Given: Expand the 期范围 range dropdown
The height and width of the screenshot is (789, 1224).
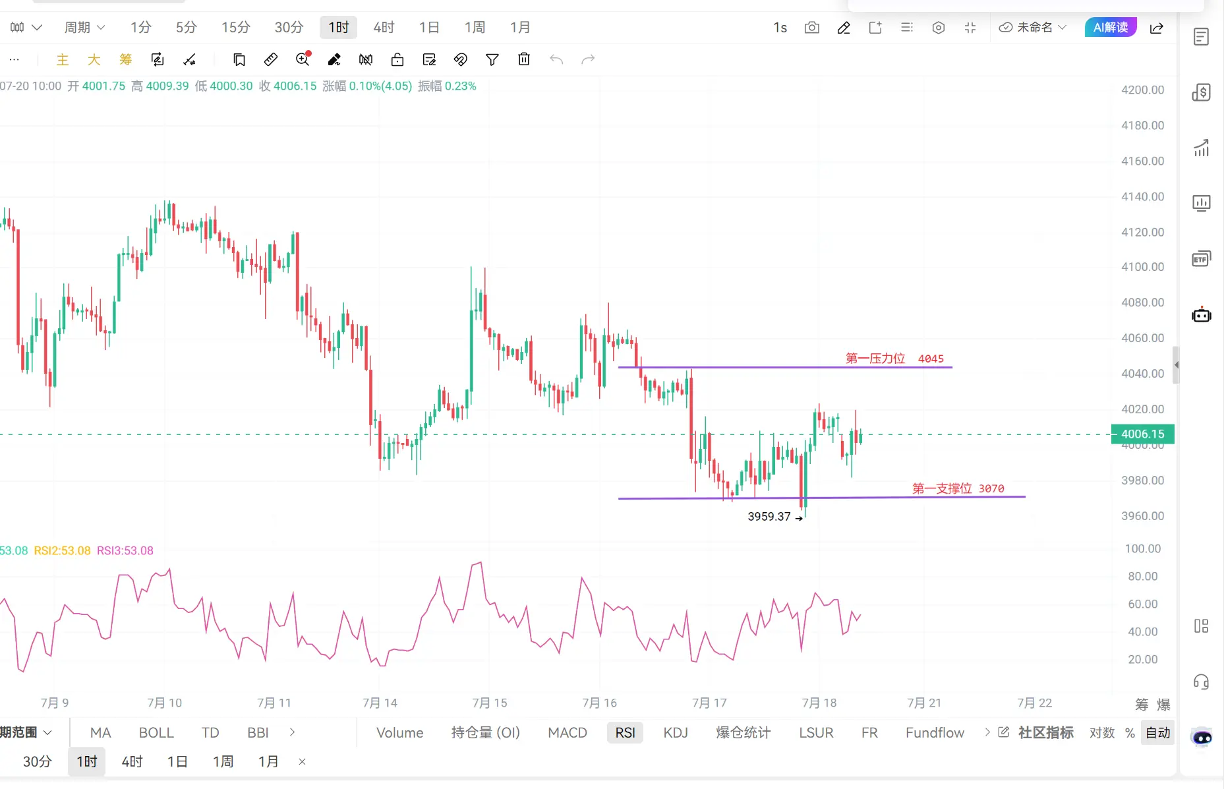Looking at the screenshot, I should pos(26,732).
